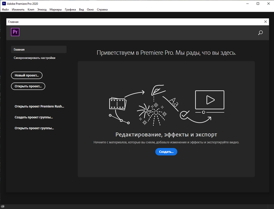Open the Графика menu
This screenshot has width=274, height=209.
tap(70, 9)
